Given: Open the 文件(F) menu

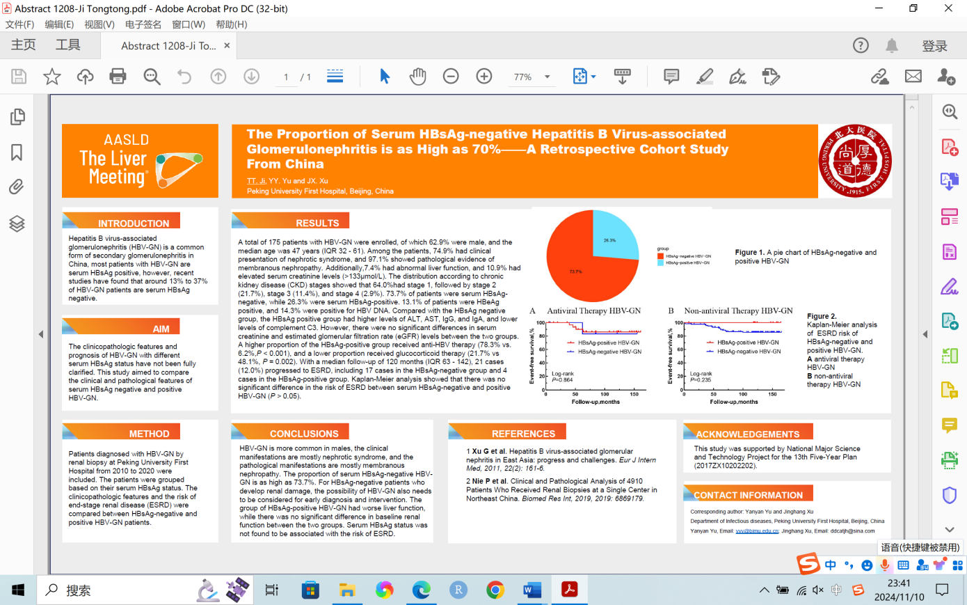Looking at the screenshot, I should pyautogui.click(x=19, y=24).
